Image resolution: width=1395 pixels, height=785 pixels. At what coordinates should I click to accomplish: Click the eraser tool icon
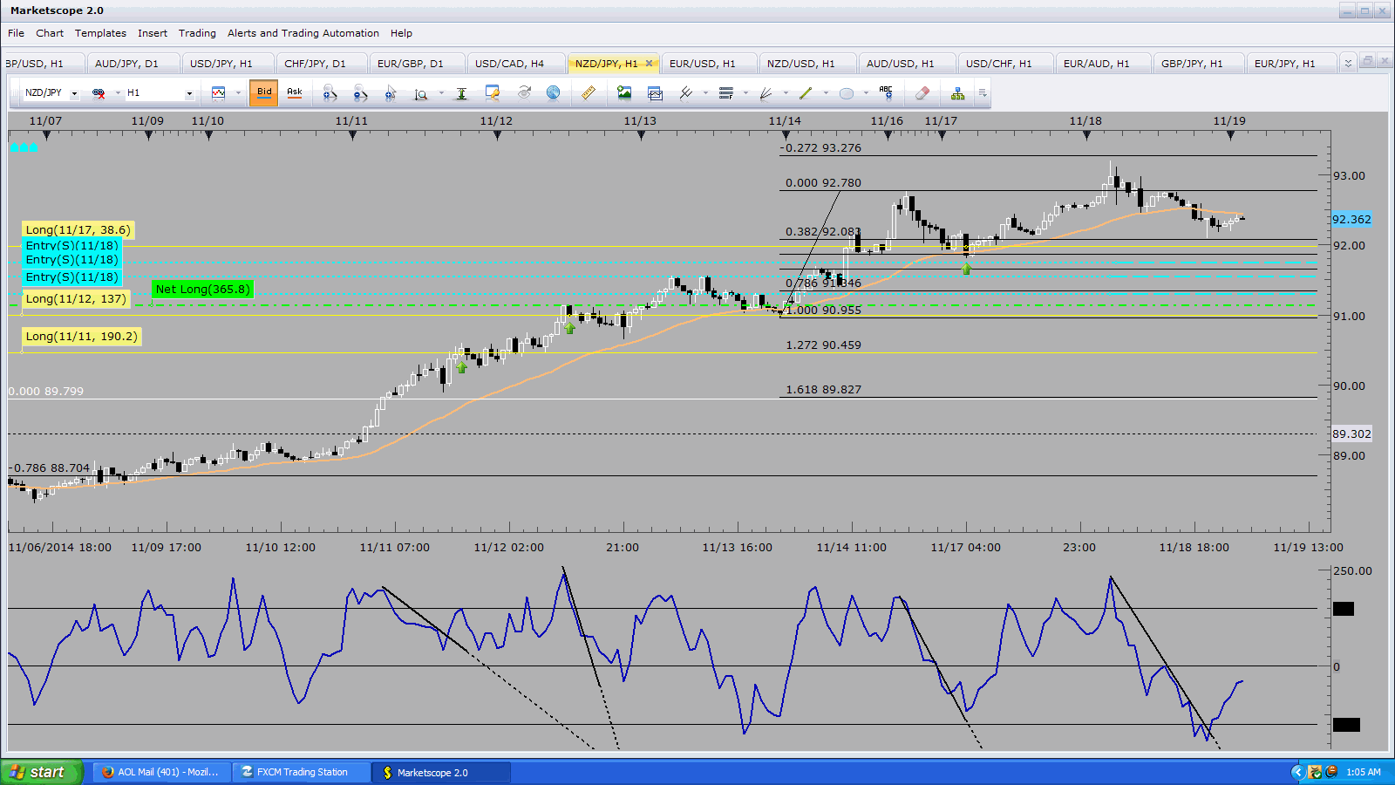coord(922,92)
